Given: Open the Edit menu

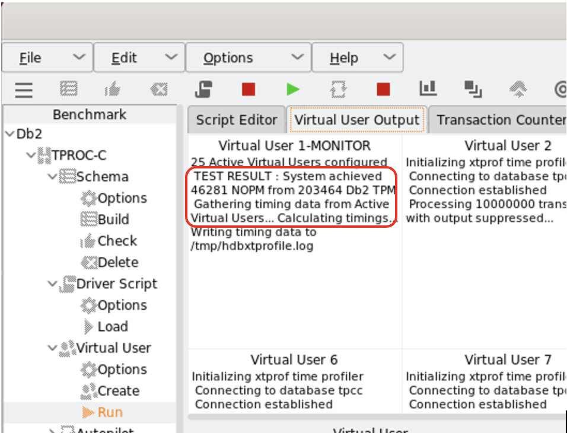Looking at the screenshot, I should point(139,58).
